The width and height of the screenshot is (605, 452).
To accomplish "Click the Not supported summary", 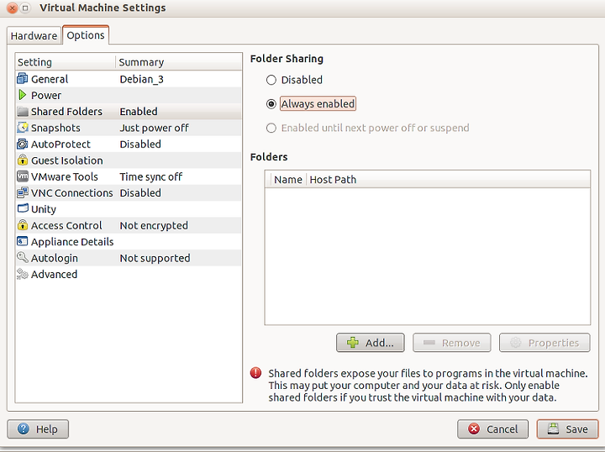I will coord(155,258).
